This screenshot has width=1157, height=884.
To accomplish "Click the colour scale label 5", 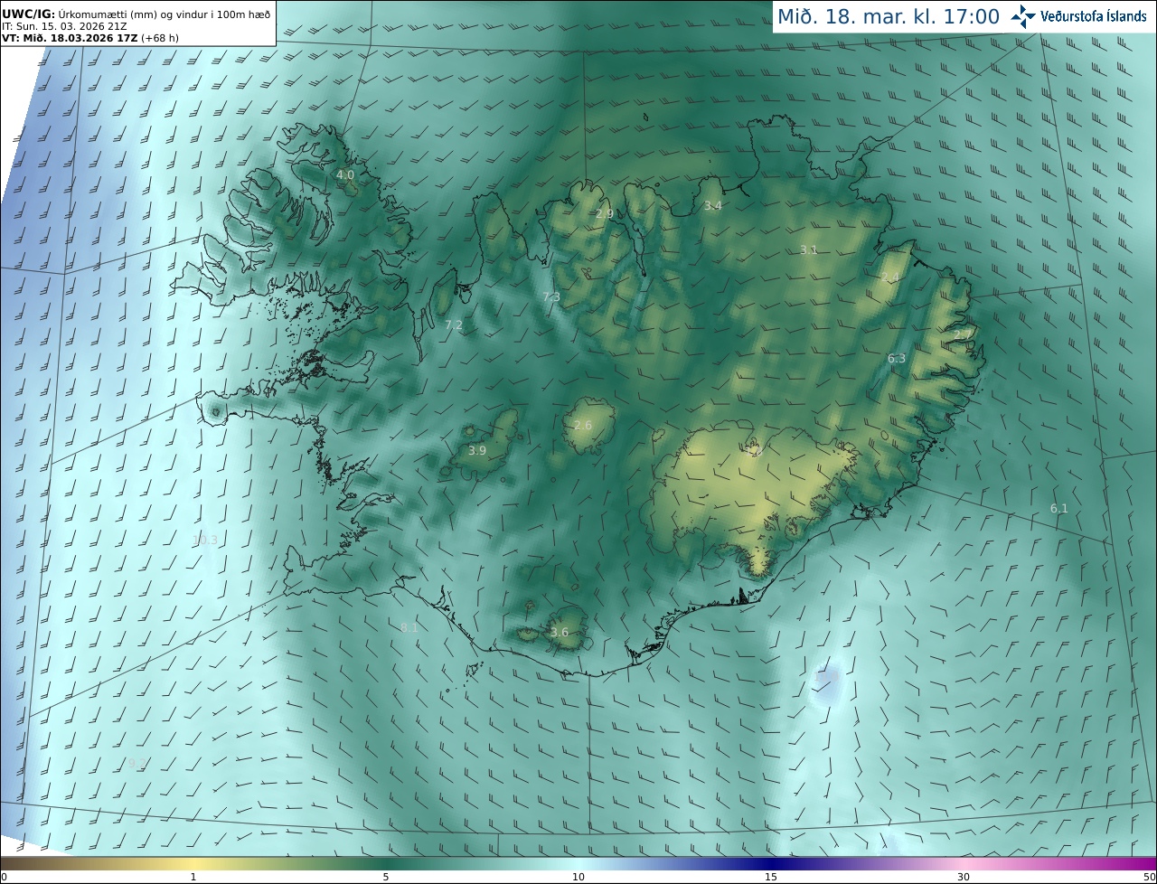I will coord(386,877).
